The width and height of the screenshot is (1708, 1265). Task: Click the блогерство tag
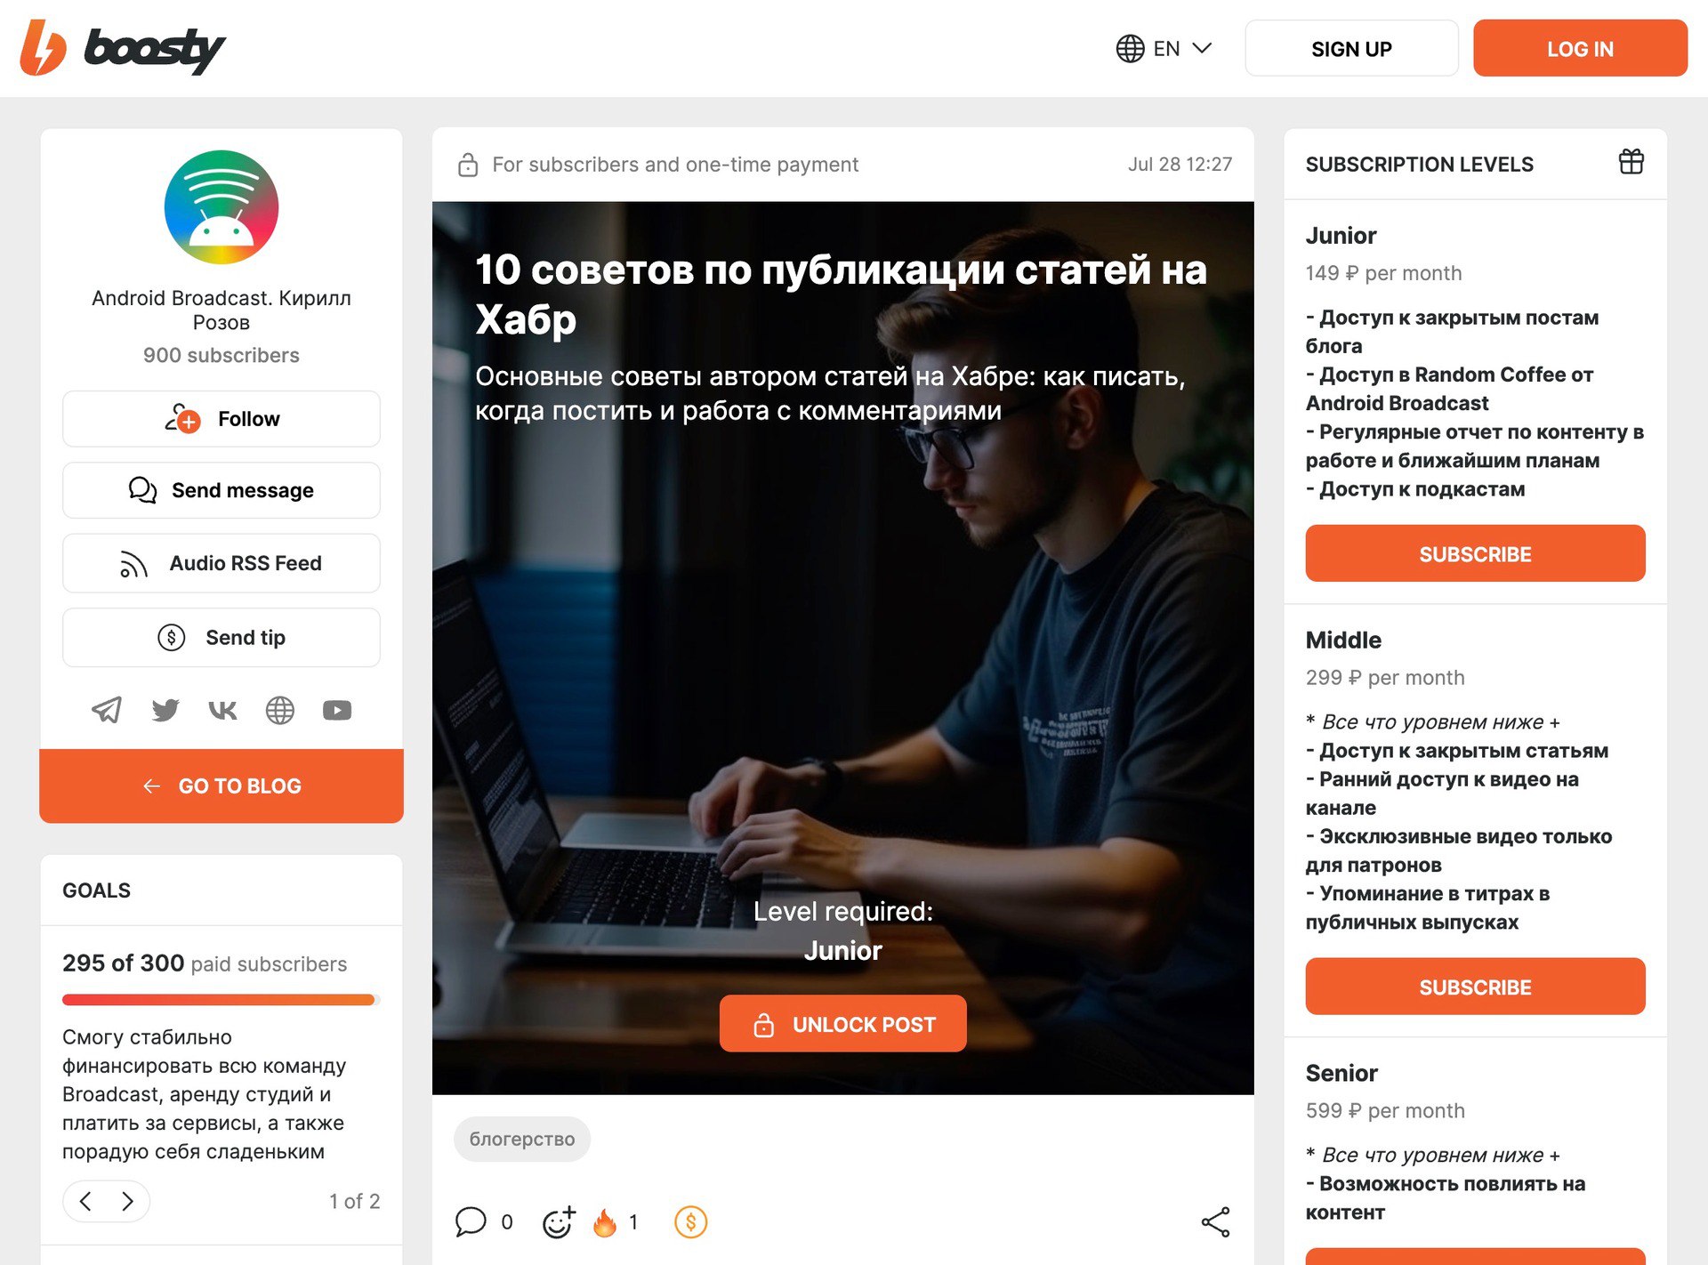(522, 1139)
